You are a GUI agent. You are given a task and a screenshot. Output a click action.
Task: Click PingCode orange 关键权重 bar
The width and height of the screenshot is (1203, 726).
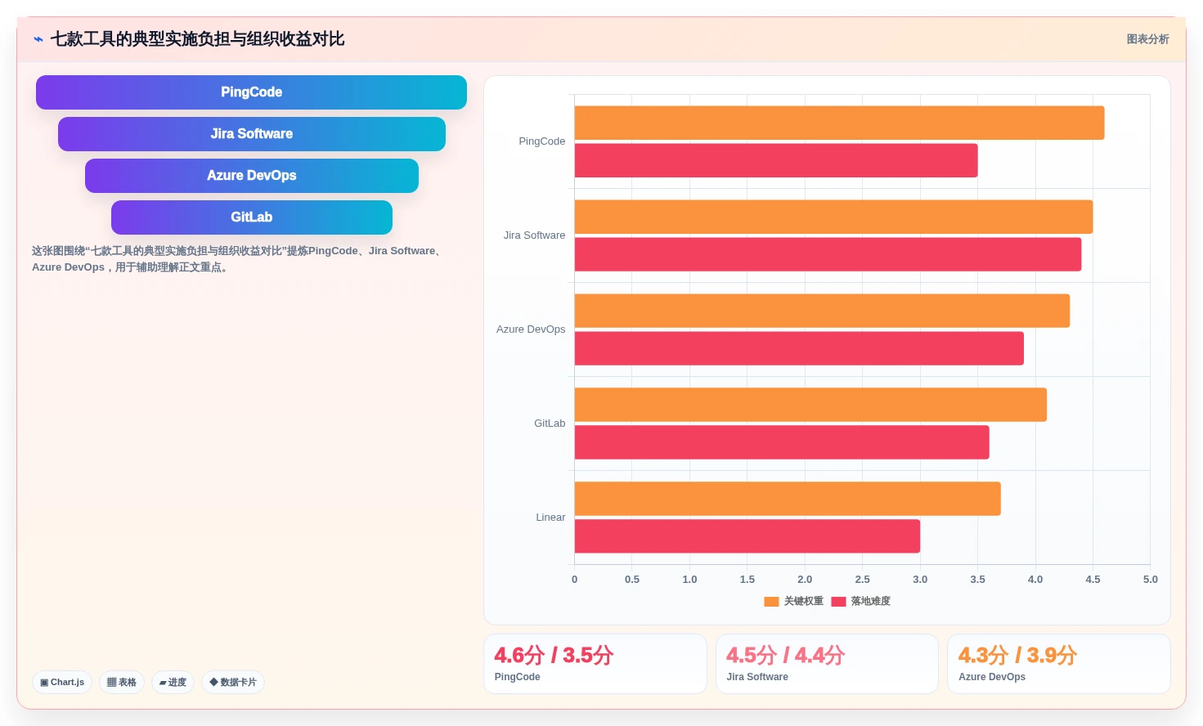point(839,123)
